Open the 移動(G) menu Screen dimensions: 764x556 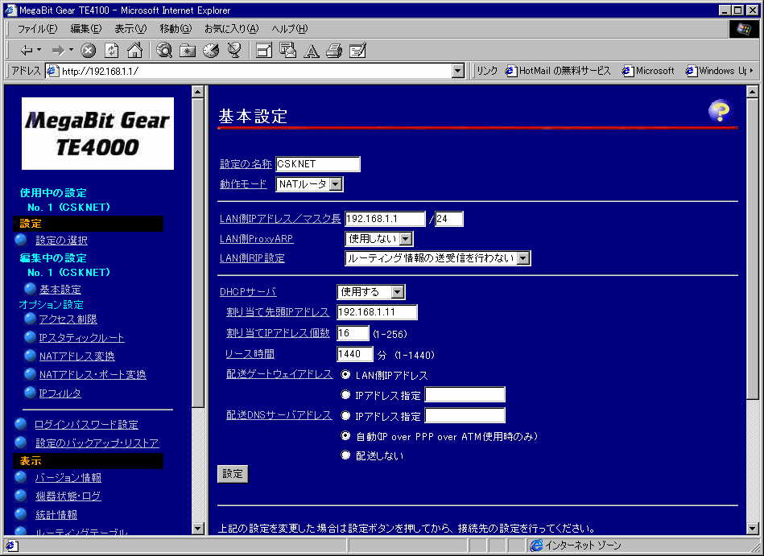176,29
